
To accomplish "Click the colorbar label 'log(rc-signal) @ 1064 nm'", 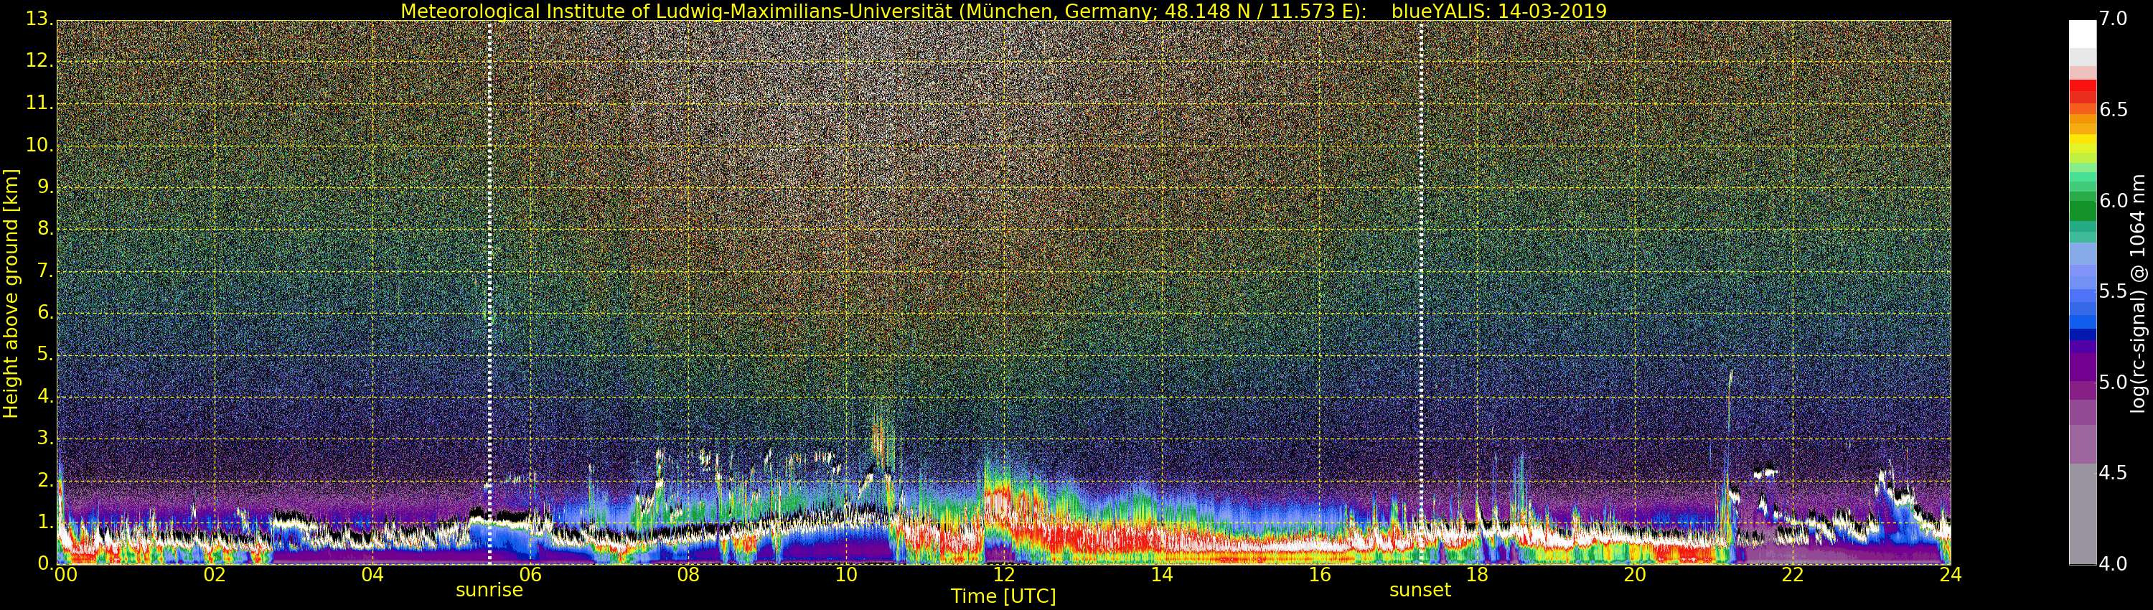I will pyautogui.click(x=2136, y=294).
